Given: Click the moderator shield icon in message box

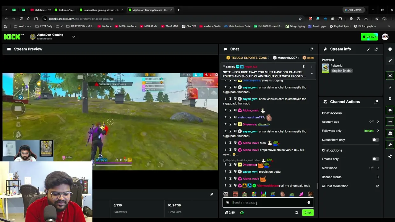Looking at the screenshot, I should coord(228,203).
